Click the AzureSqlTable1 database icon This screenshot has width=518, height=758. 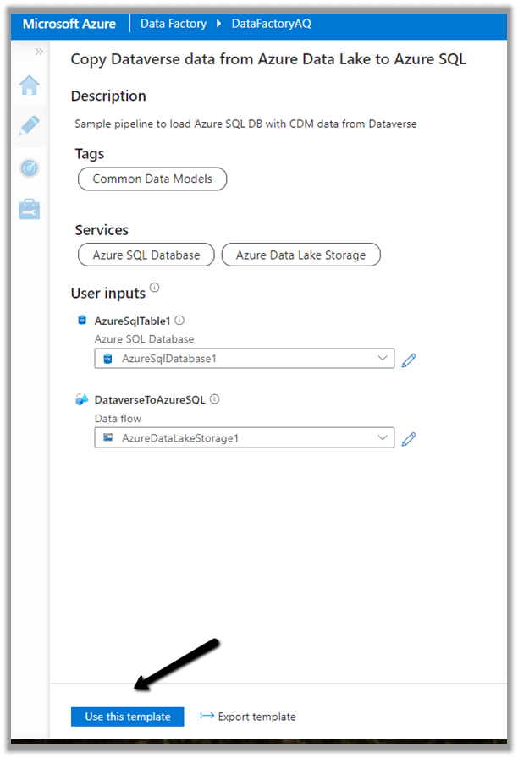(x=82, y=320)
